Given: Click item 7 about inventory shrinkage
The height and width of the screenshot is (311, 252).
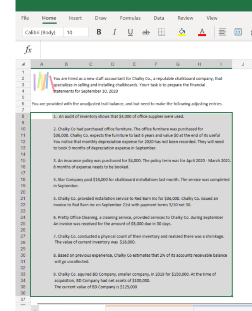Looking at the screenshot, I should 139,237.
